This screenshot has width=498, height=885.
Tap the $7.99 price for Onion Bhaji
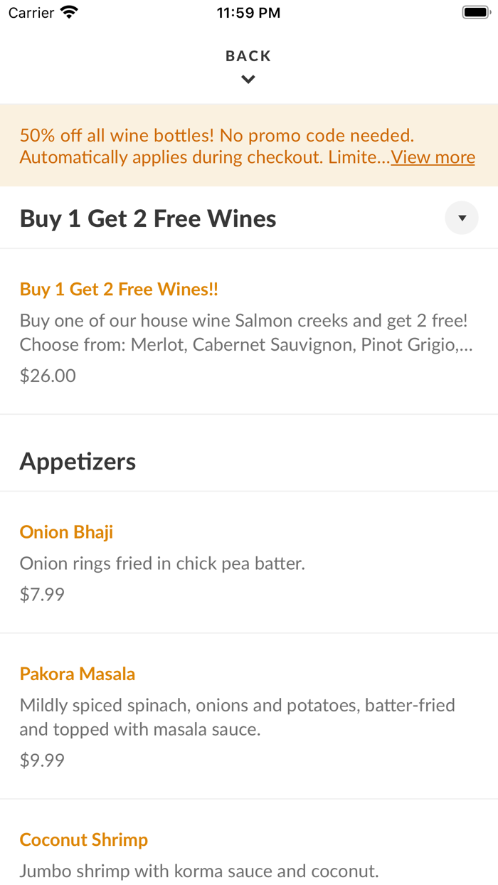click(41, 593)
